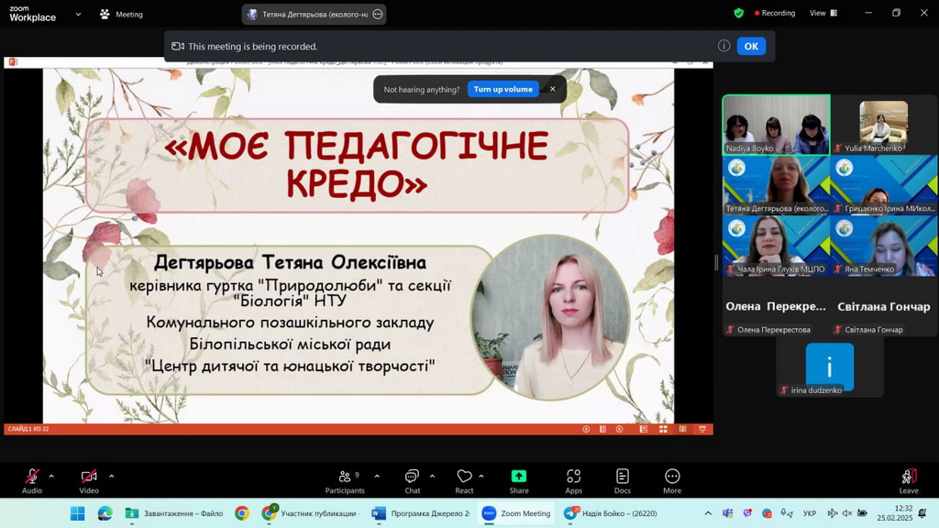Click the Turn up volume button
Image resolution: width=939 pixels, height=528 pixels.
tap(503, 89)
